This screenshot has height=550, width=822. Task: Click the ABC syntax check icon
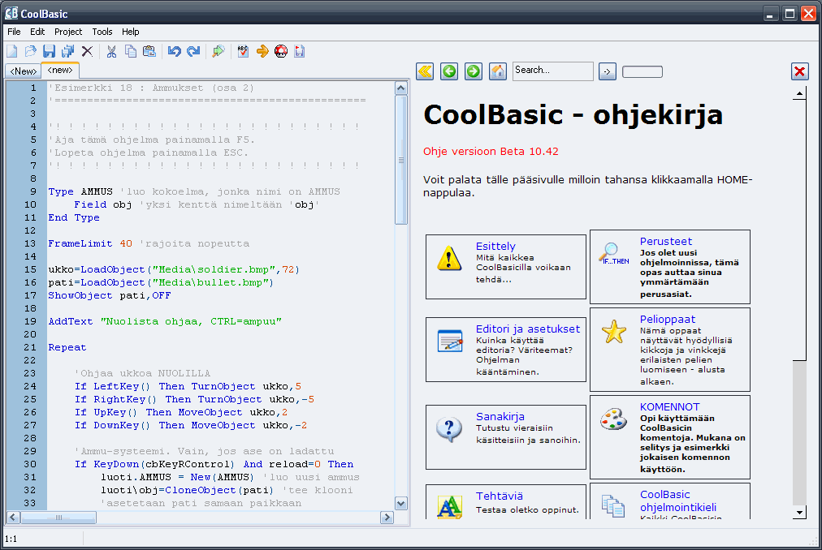coord(243,51)
